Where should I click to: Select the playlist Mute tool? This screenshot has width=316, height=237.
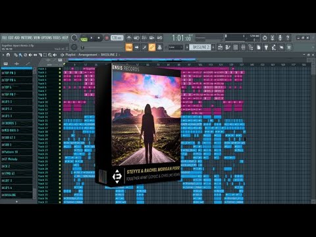pyautogui.click(x=30, y=55)
